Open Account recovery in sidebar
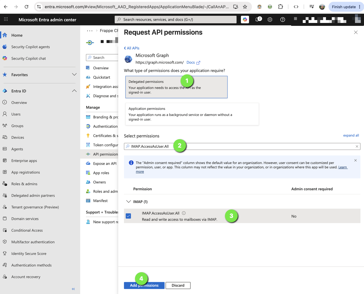The height and width of the screenshot is (294, 364). [26, 277]
